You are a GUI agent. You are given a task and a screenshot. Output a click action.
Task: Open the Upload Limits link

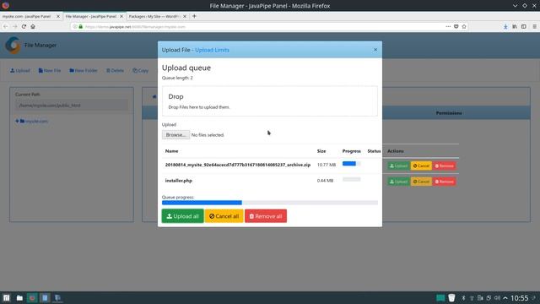[212, 50]
